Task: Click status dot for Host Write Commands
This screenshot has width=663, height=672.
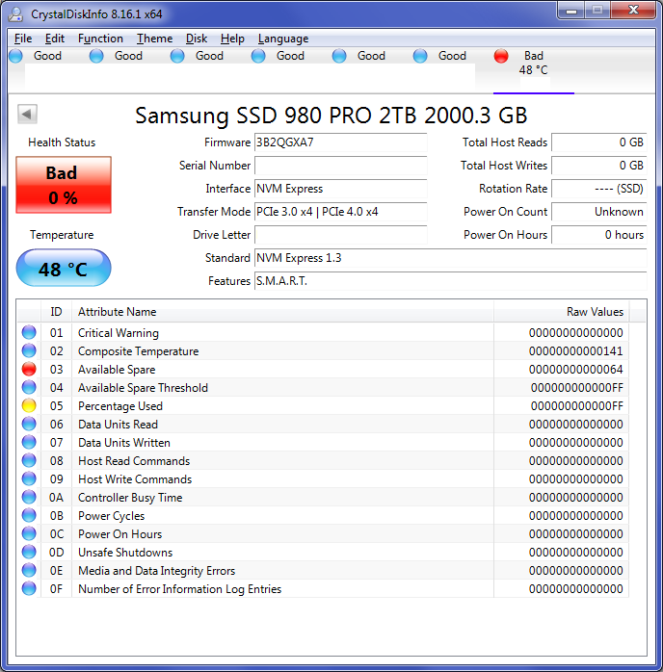Action: pos(29,478)
